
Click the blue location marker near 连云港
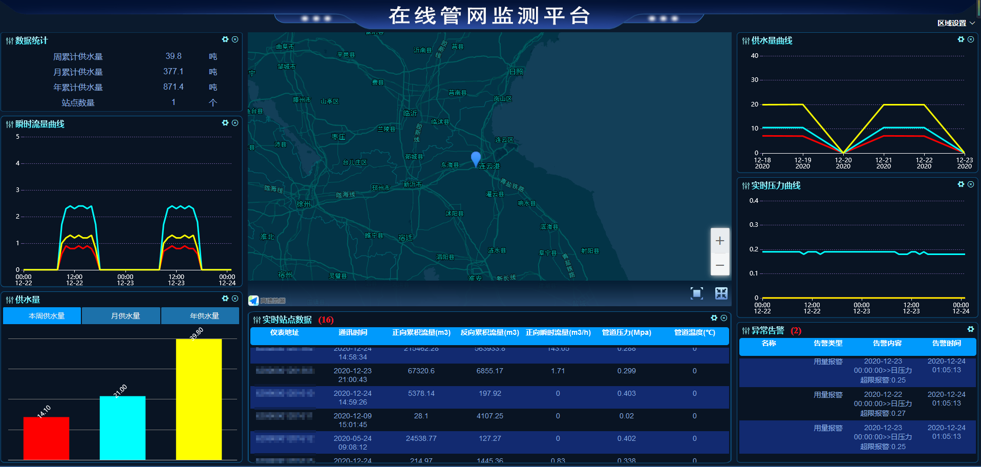click(476, 158)
